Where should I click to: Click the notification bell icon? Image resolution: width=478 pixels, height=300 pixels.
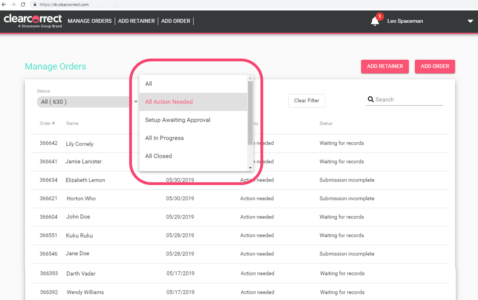pos(375,22)
